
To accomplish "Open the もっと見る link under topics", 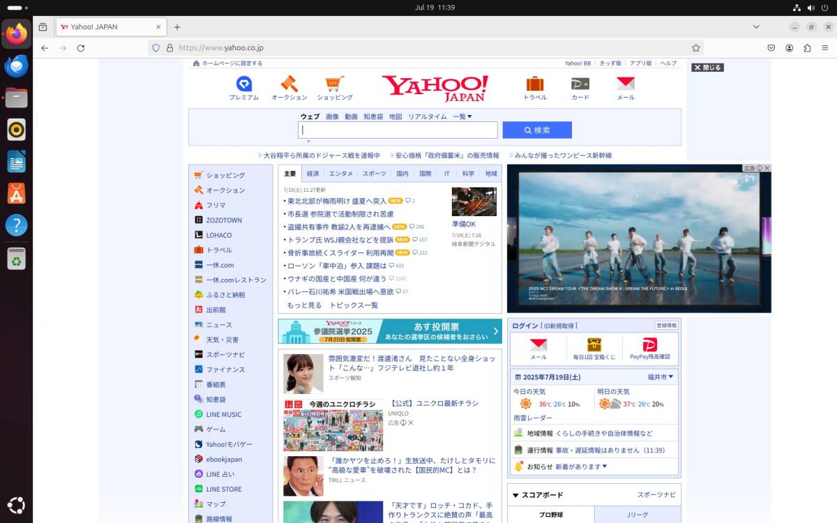I will pos(305,305).
